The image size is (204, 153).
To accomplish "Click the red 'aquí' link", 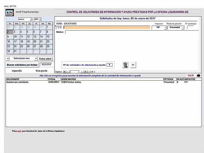I will tap(19, 131).
